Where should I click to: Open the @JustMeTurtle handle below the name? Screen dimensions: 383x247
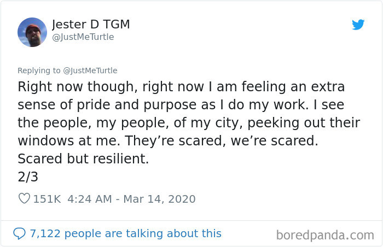83,37
